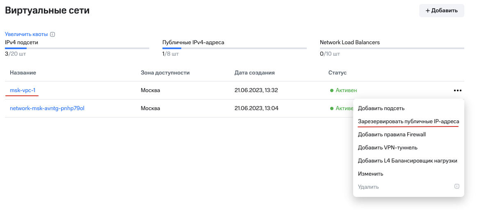Choose Добавить VPN-туннель in menu
The height and width of the screenshot is (210, 477).
(x=388, y=147)
